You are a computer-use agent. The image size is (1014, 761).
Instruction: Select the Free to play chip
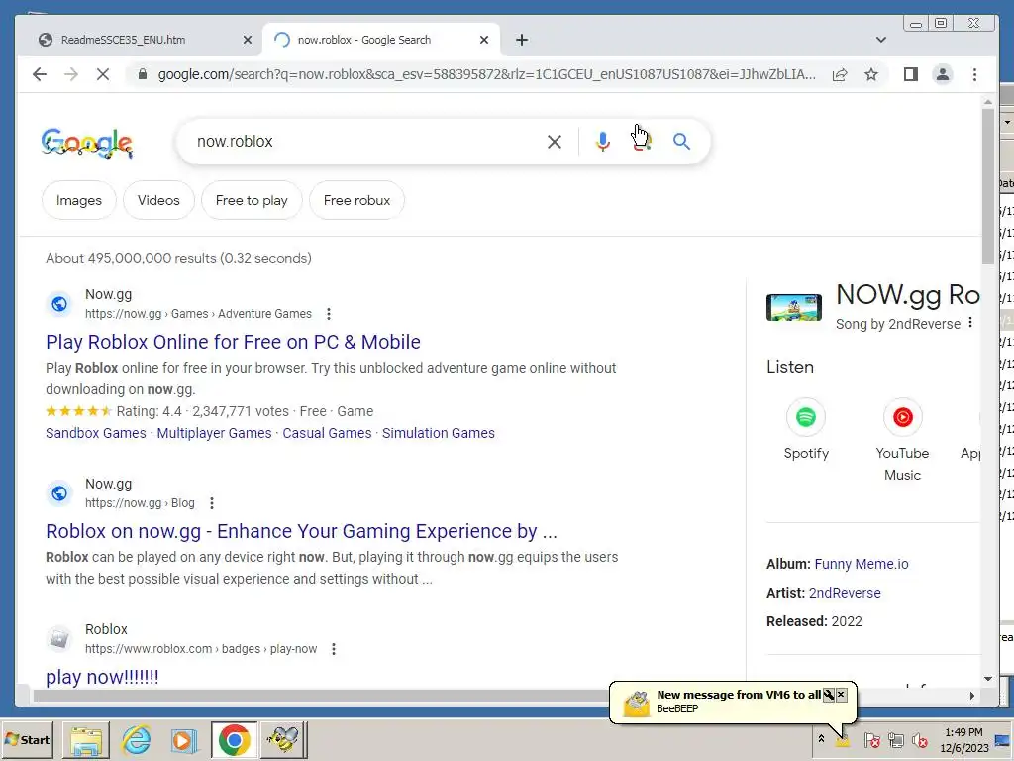click(252, 200)
